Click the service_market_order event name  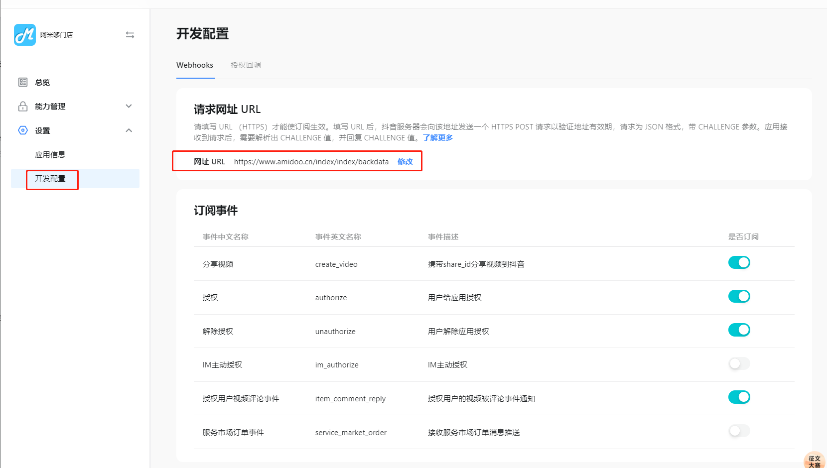coord(351,433)
